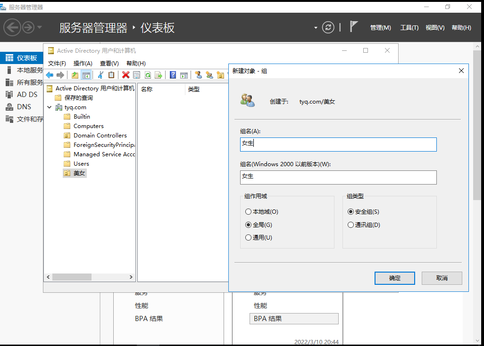Open the 工具(T) menu in Server Manager
Screen dimensions: 484x346
pyautogui.click(x=409, y=28)
